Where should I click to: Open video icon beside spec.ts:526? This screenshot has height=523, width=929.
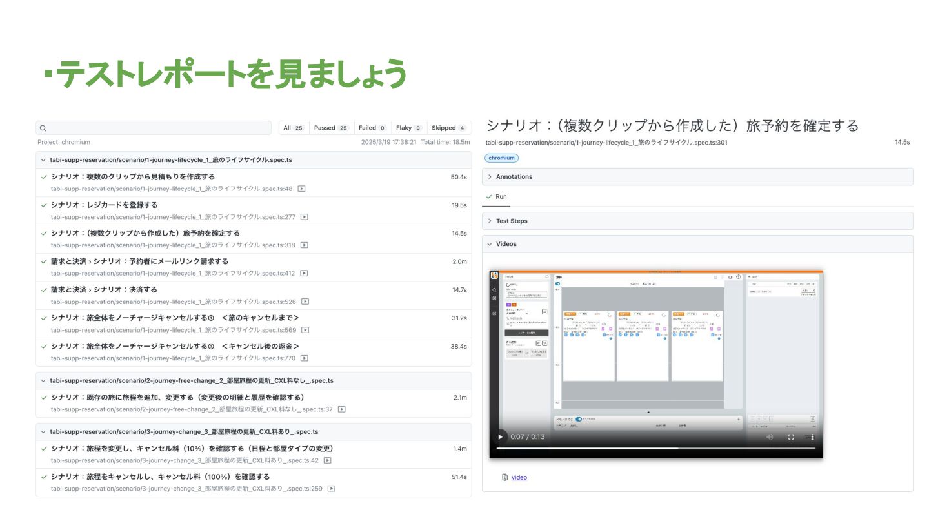coord(305,302)
